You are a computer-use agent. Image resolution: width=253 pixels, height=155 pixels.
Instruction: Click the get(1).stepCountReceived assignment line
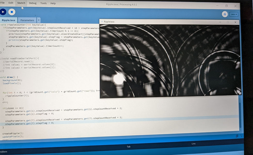click(x=64, y=110)
